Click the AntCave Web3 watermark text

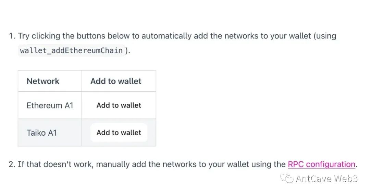[x=326, y=179]
